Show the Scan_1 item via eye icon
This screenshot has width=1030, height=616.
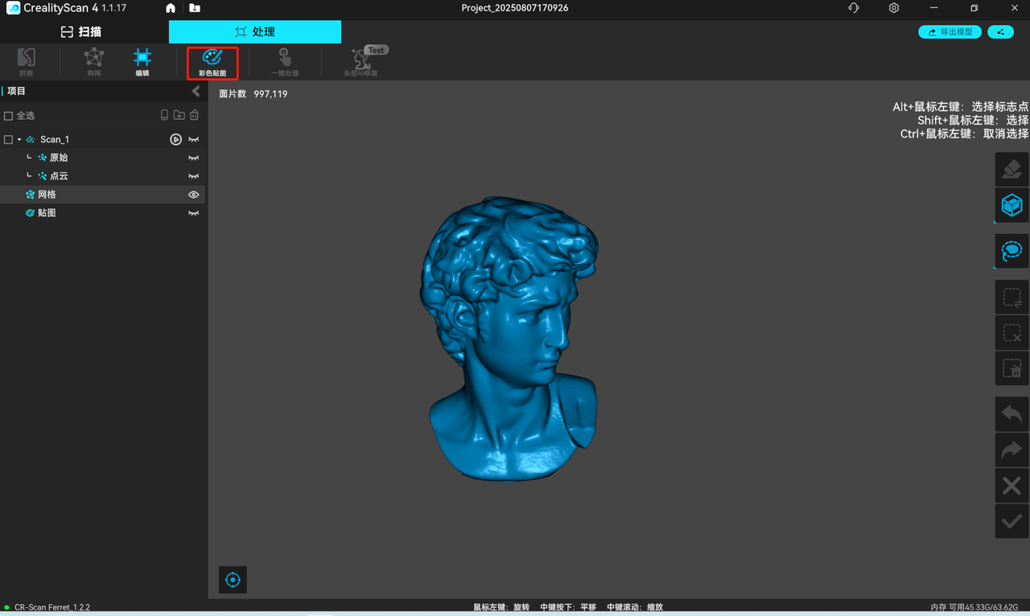pos(194,139)
